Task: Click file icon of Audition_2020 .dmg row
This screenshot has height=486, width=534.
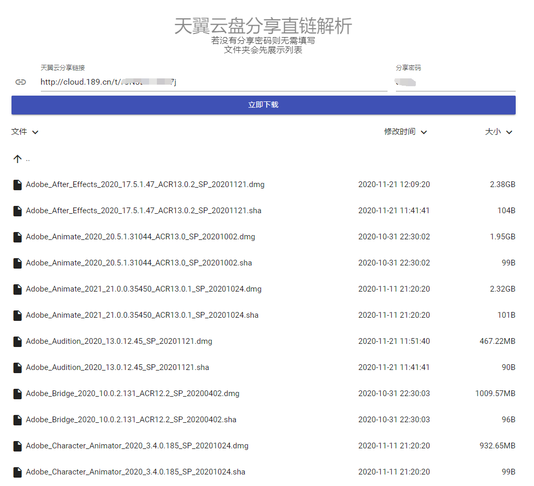Action: (17, 342)
